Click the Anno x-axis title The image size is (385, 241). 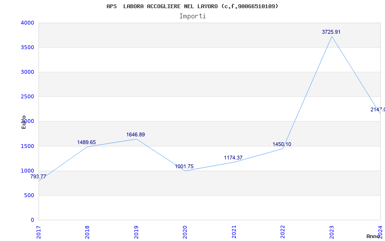click(x=373, y=236)
